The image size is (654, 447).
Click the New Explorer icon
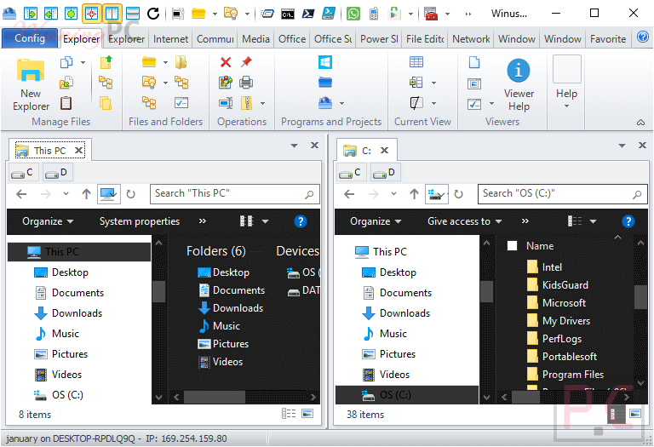click(31, 70)
